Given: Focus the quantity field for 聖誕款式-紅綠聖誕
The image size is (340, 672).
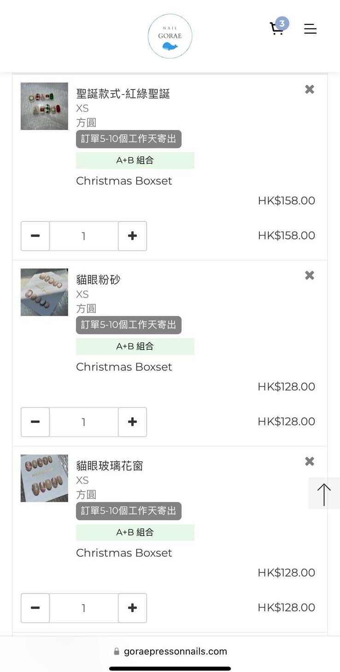Looking at the screenshot, I should 83,236.
